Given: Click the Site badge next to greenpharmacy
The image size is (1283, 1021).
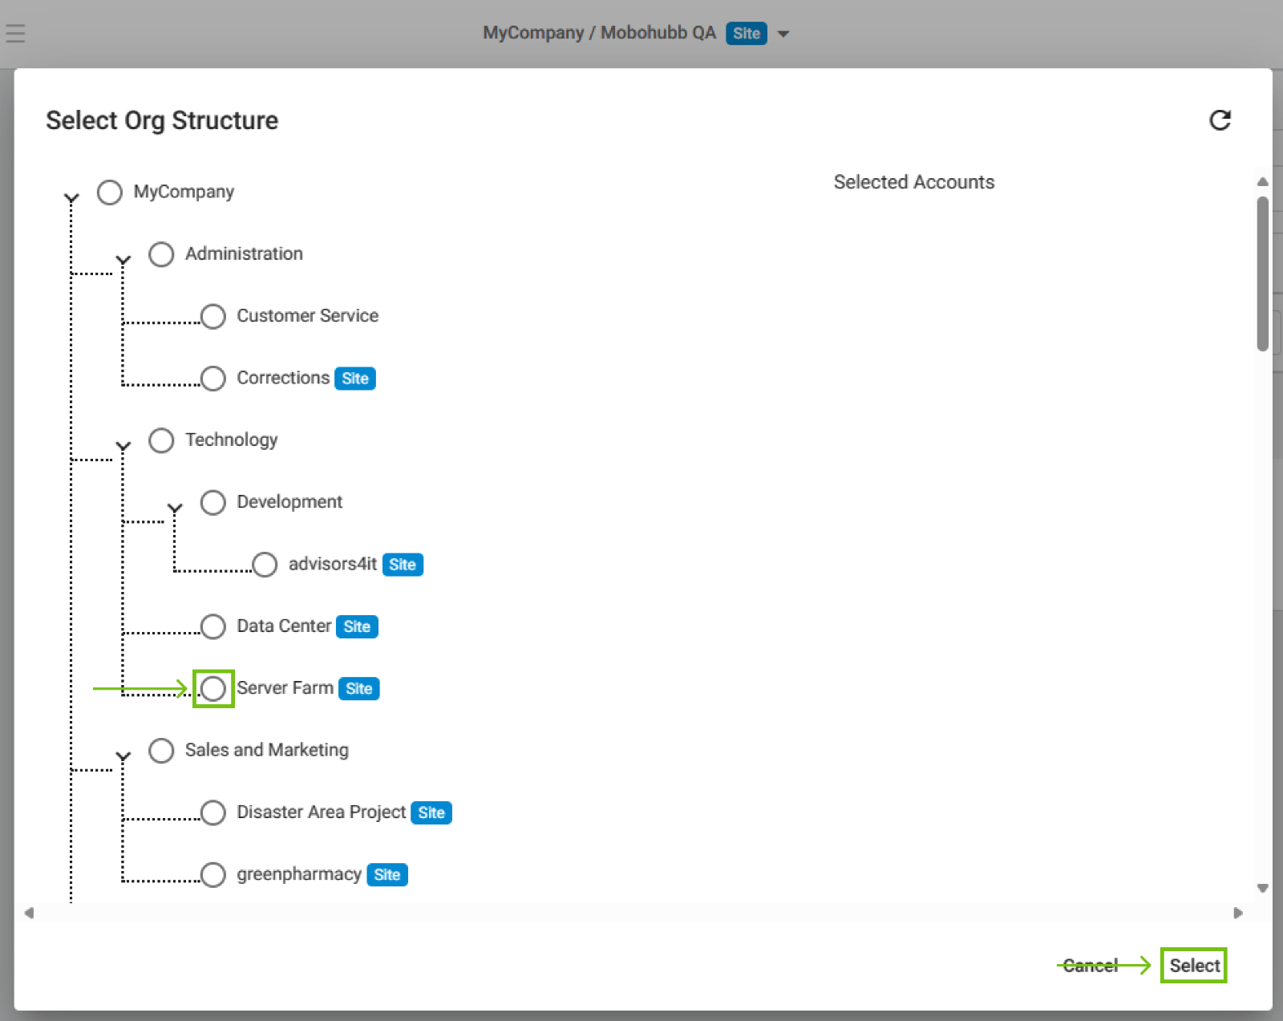Looking at the screenshot, I should [x=387, y=875].
